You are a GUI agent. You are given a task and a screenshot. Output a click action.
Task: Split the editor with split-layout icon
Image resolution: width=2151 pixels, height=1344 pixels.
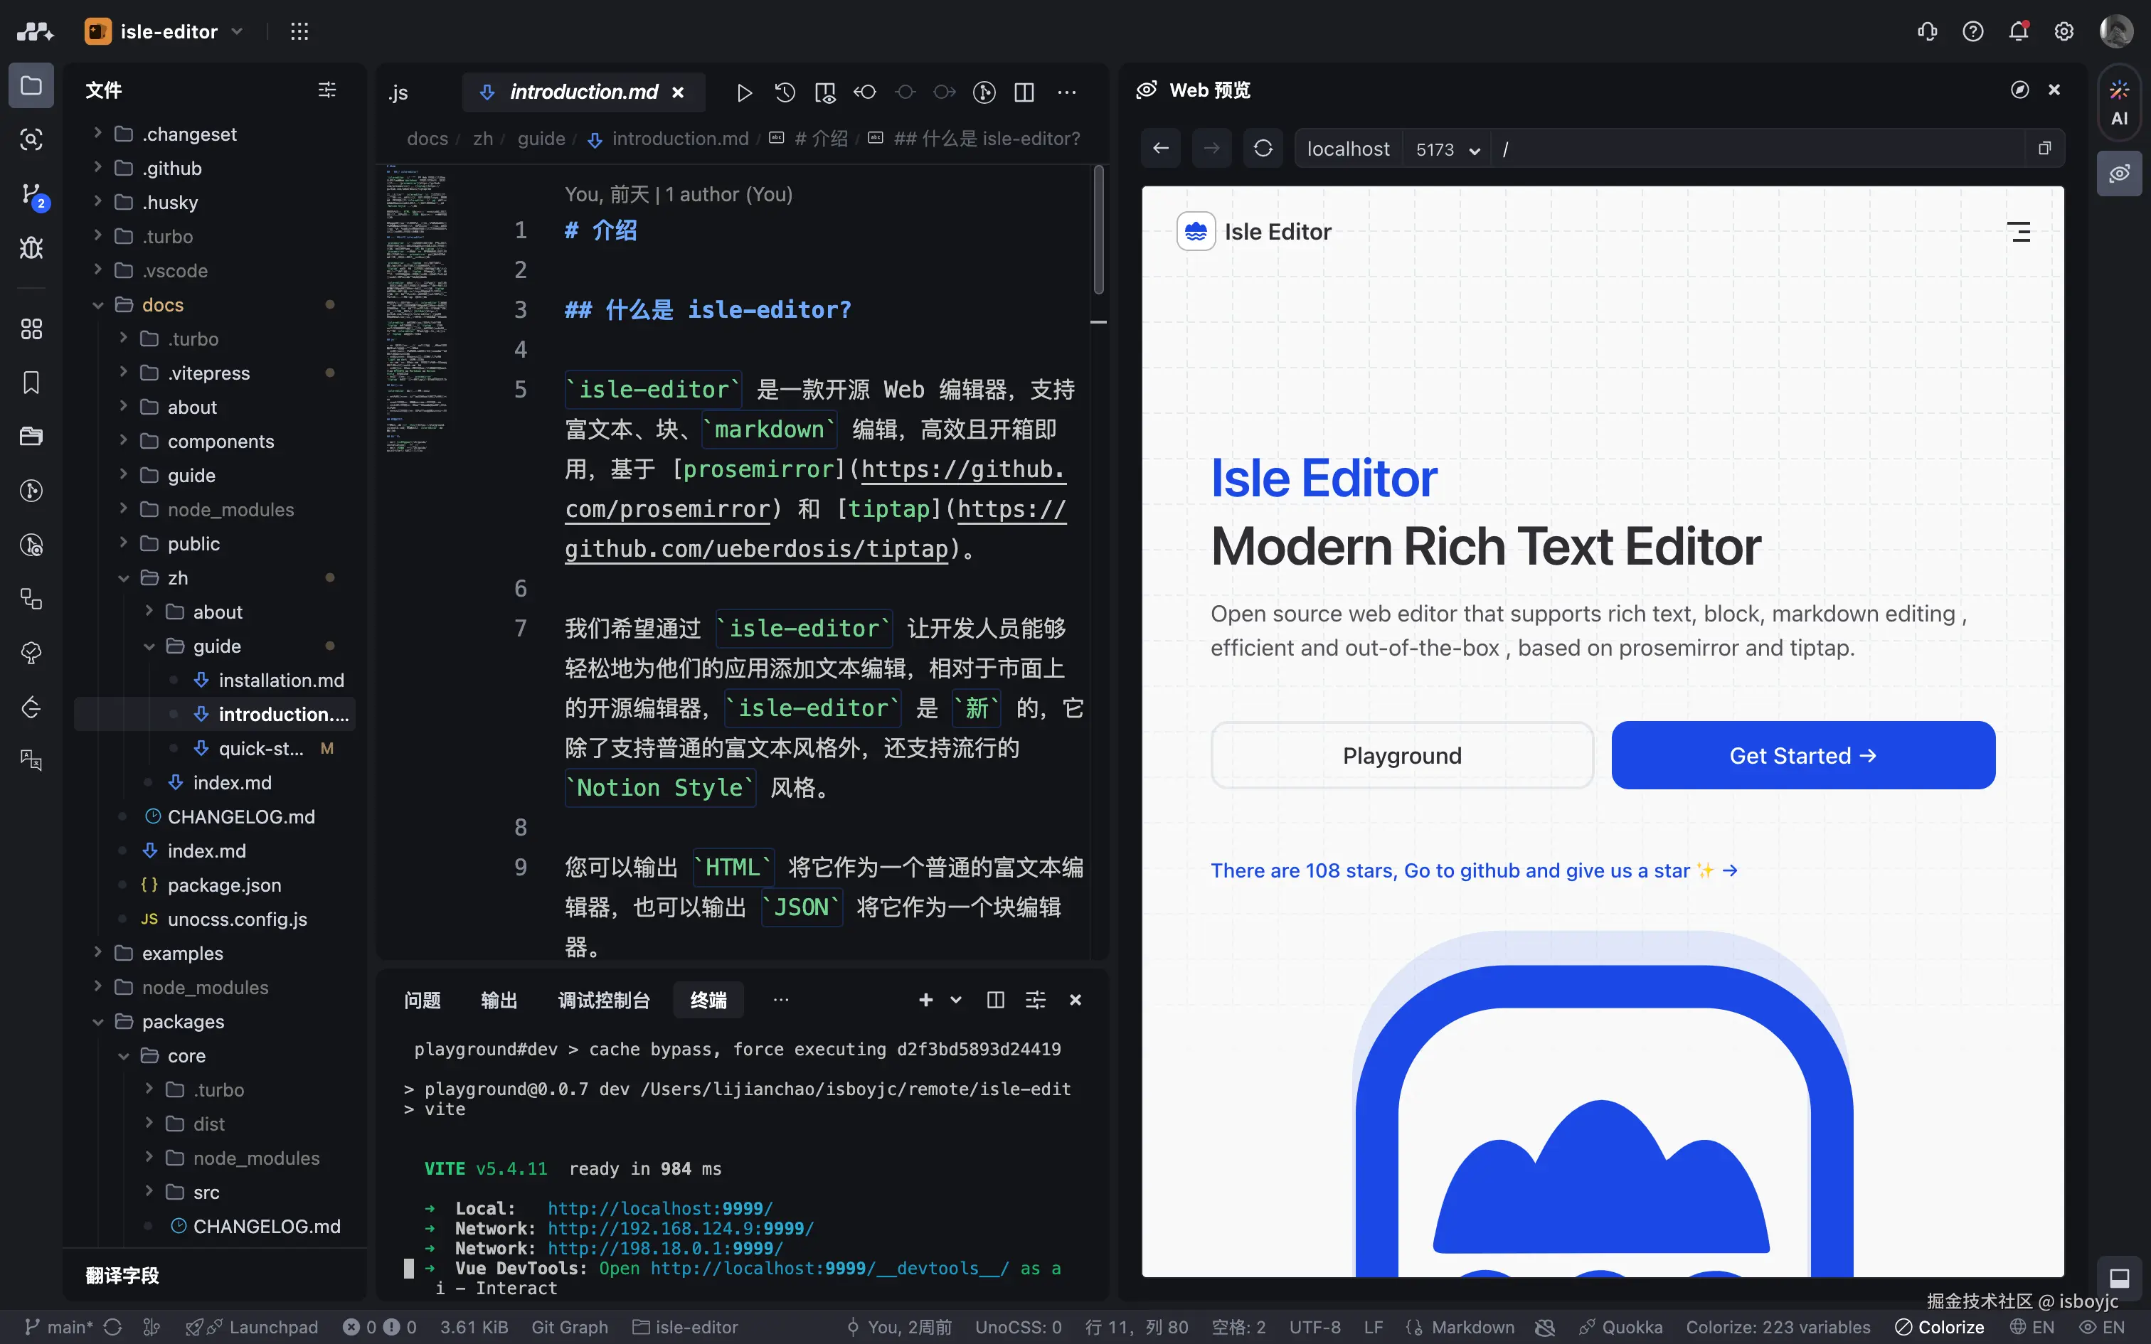(1024, 92)
